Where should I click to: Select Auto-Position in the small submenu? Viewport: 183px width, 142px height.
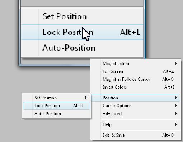(x=56, y=114)
